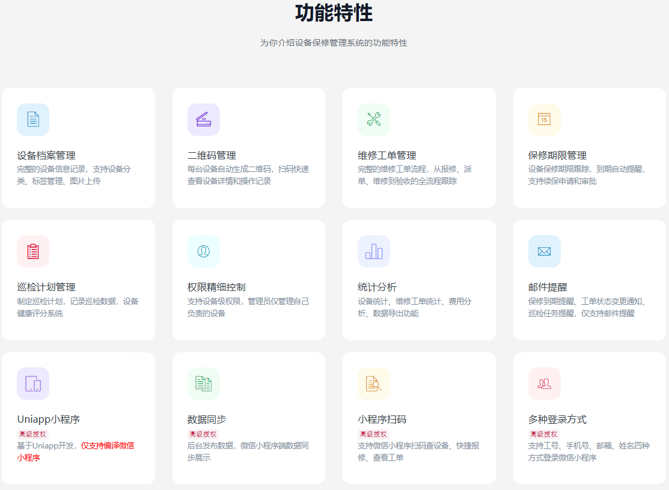This screenshot has height=490, width=669.
Task: Click the files icon for 数据同步
Action: click(x=203, y=384)
